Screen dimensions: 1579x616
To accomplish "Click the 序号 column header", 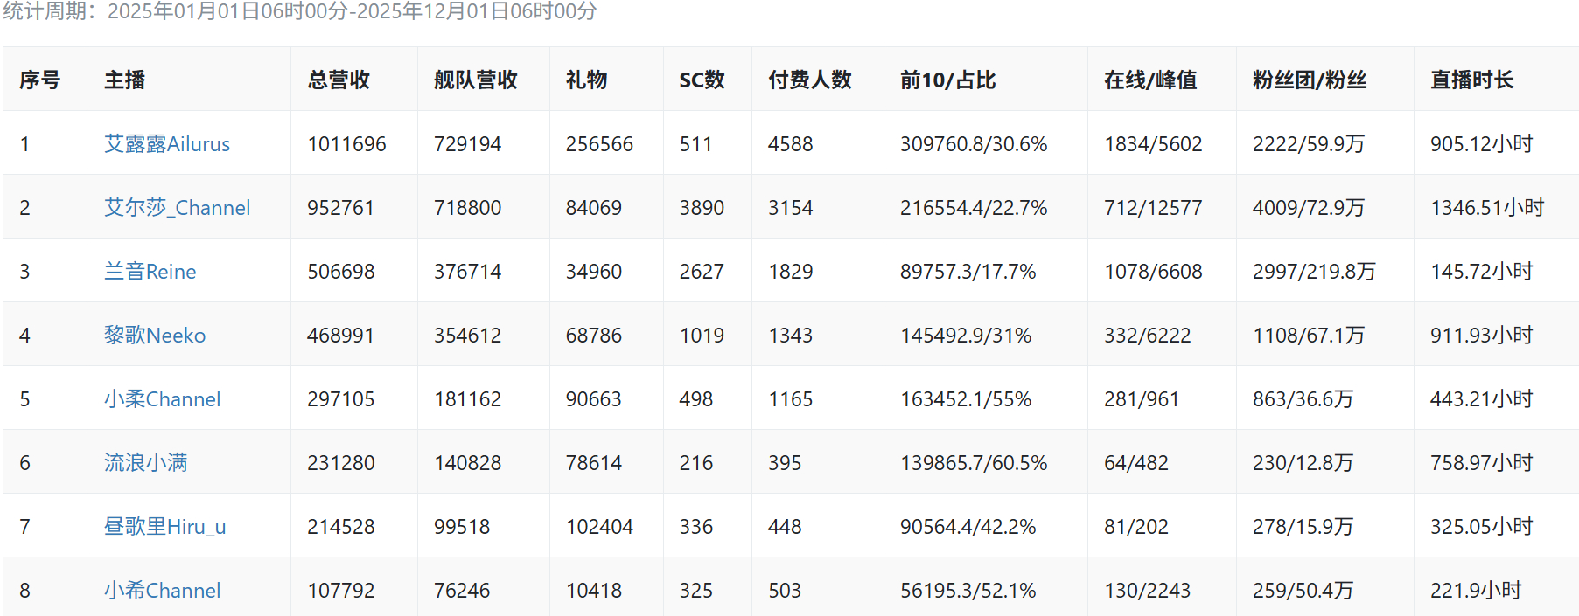I will [40, 80].
